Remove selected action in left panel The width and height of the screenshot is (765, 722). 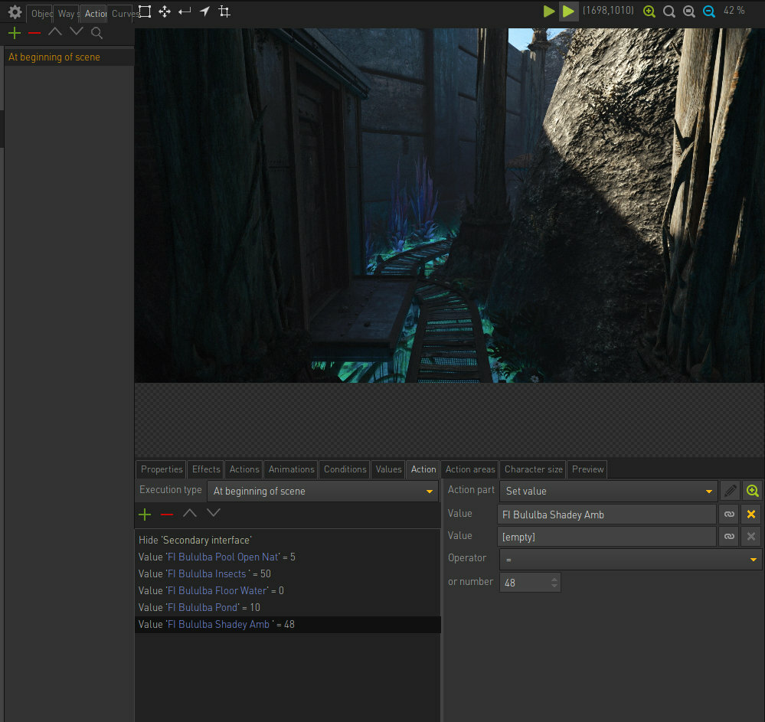34,33
